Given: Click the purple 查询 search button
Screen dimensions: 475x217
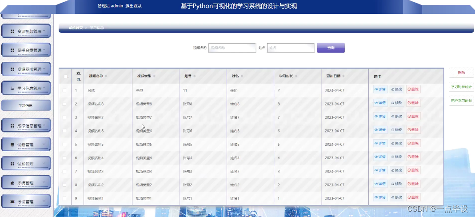Looking at the screenshot, I should pos(331,48).
